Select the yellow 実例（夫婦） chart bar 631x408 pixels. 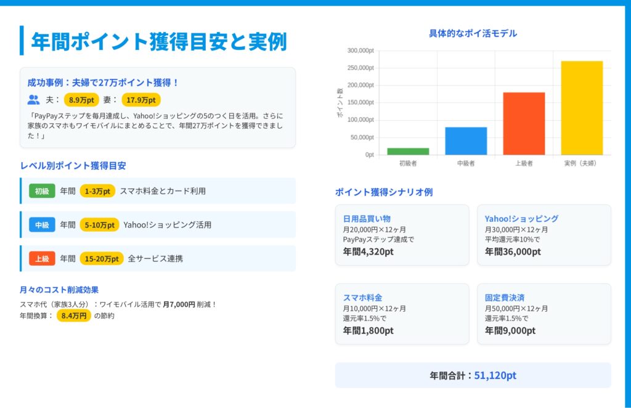[582, 108]
